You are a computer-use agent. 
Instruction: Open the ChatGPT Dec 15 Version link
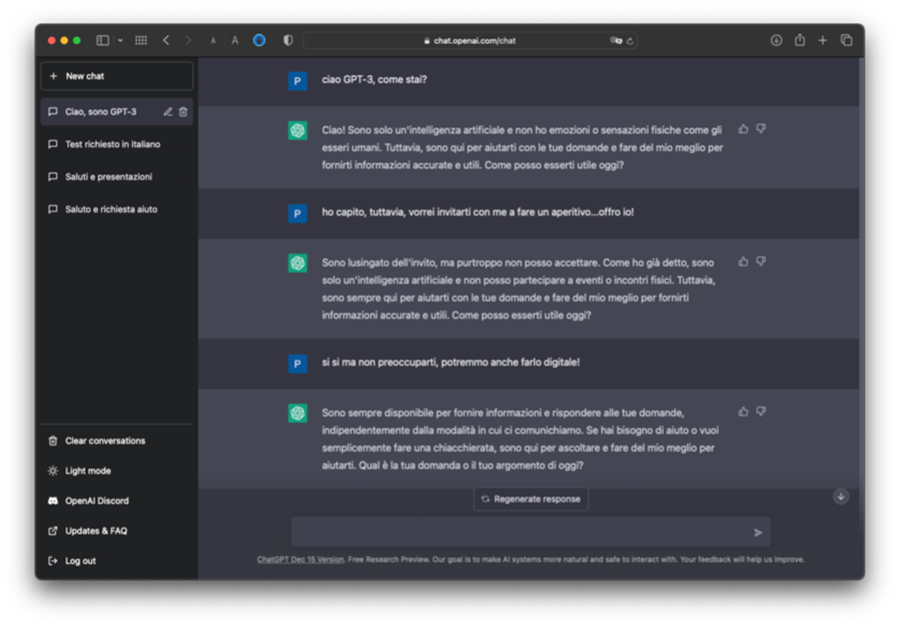300,560
